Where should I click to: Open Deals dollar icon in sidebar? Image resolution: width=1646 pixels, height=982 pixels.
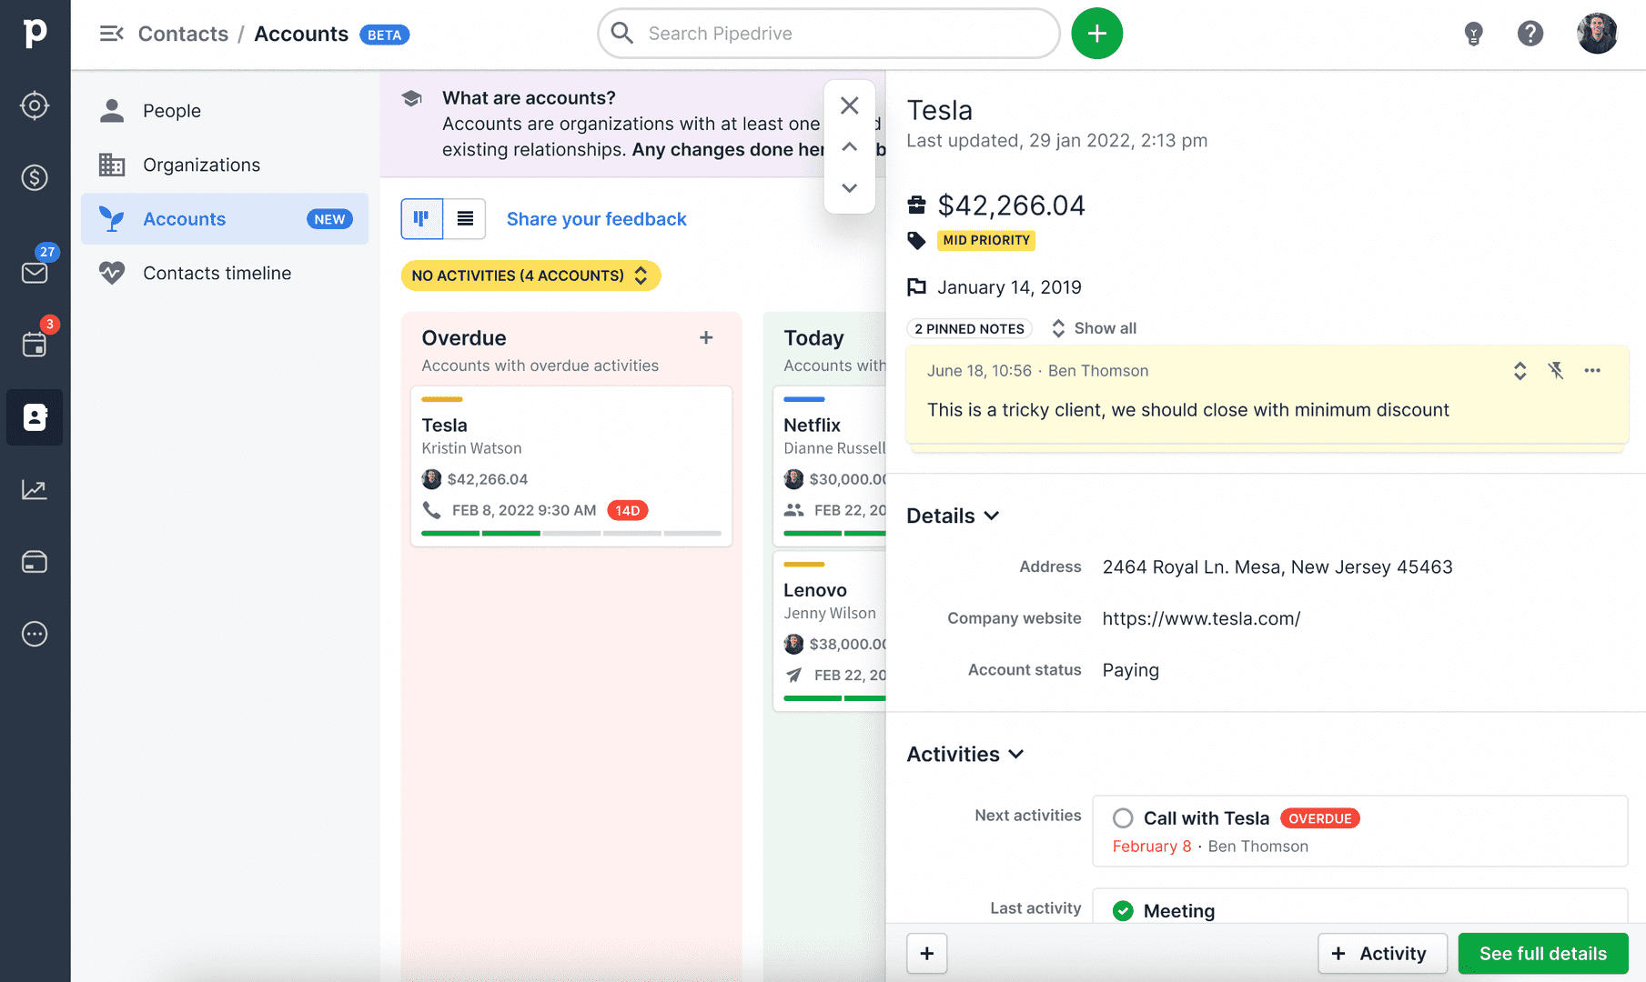(x=35, y=177)
